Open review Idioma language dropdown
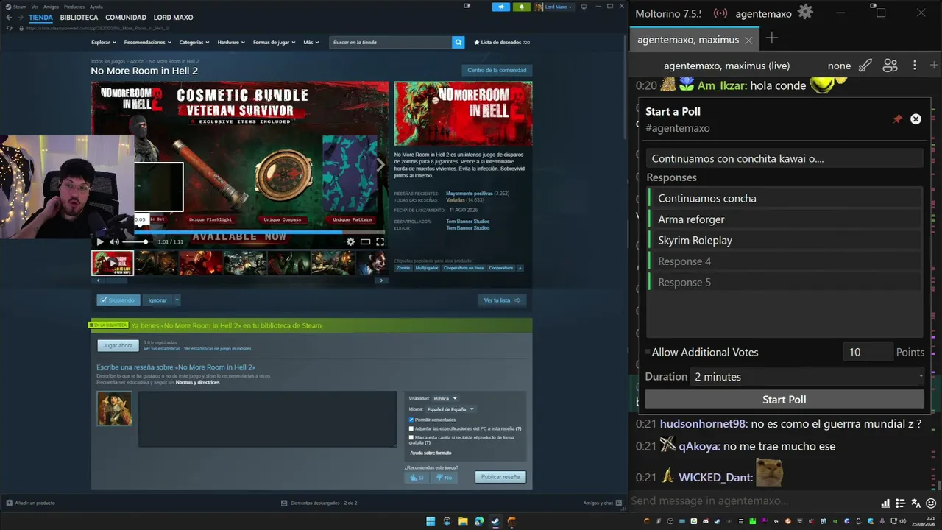Viewport: 942px width, 530px height. tap(450, 409)
